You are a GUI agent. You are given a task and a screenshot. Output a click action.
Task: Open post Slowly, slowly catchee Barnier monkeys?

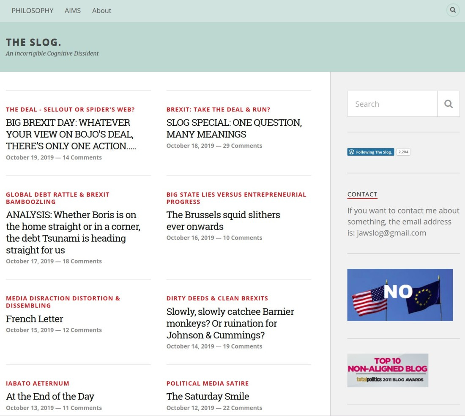click(230, 323)
